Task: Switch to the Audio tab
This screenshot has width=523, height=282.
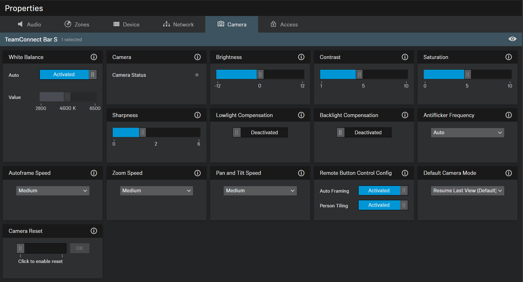Action: 29,25
